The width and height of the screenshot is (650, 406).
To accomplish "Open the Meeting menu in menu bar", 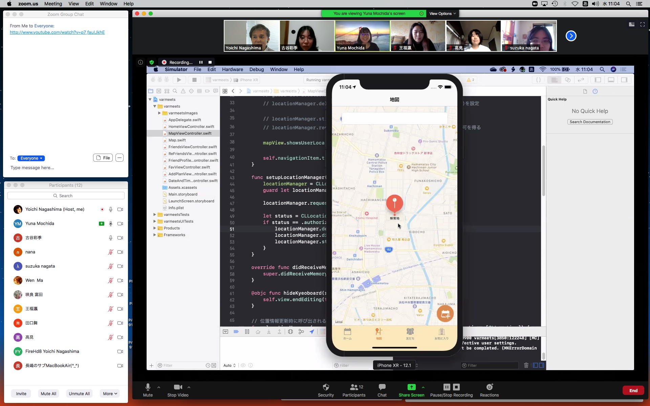I will (53, 4).
